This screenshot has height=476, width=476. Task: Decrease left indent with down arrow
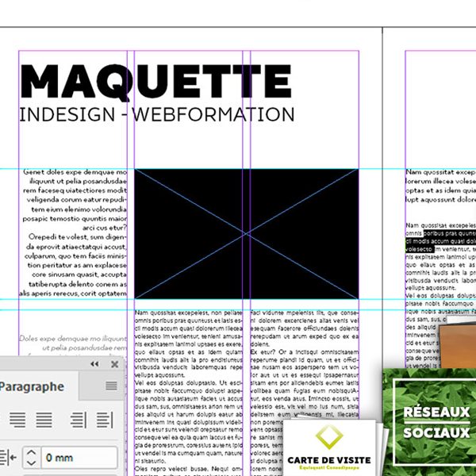31,463
